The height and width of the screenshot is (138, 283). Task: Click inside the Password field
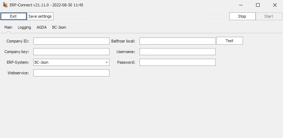pyautogui.click(x=177, y=62)
